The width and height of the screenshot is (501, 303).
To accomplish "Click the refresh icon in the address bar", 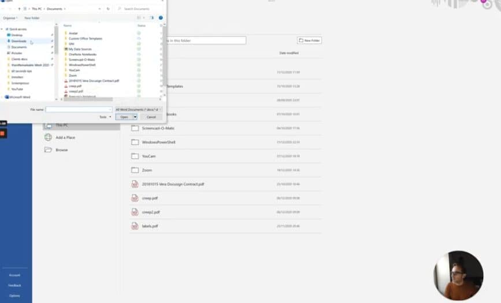I will [x=108, y=9].
